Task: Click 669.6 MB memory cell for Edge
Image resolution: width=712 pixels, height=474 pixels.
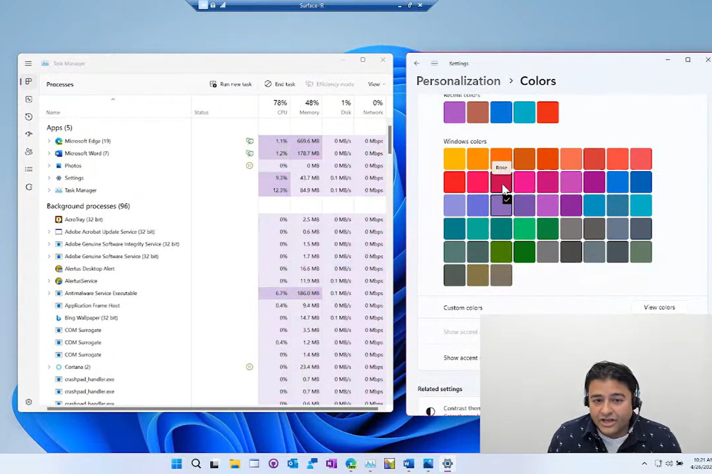Action: 306,141
